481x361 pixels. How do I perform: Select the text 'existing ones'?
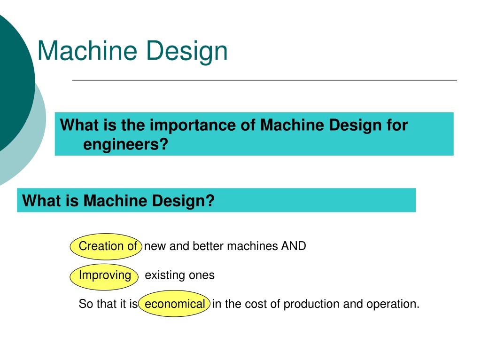point(179,275)
